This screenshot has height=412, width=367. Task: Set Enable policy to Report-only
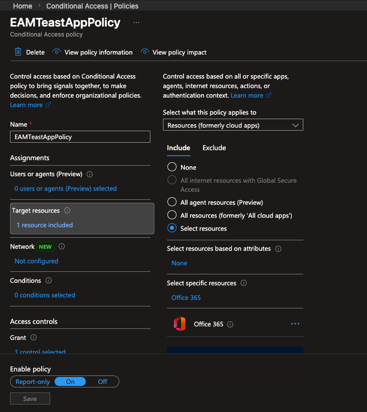point(33,382)
